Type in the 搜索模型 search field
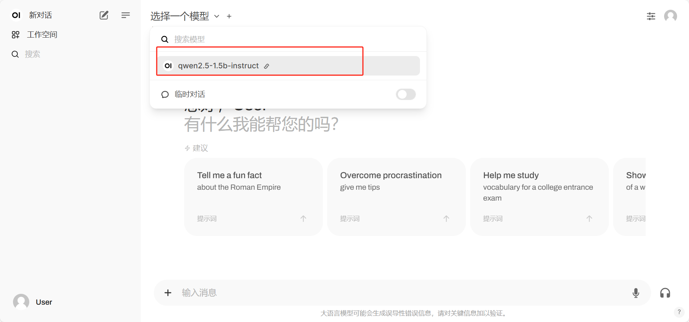Screen dimensions: 689x322 pyautogui.click(x=289, y=39)
